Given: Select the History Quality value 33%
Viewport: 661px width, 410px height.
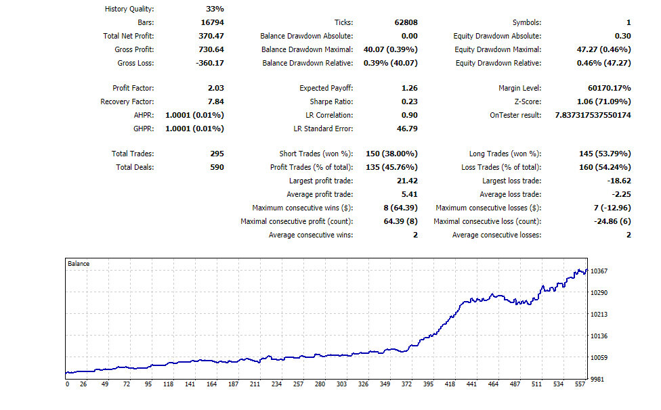Looking at the screenshot, I should click(x=215, y=9).
